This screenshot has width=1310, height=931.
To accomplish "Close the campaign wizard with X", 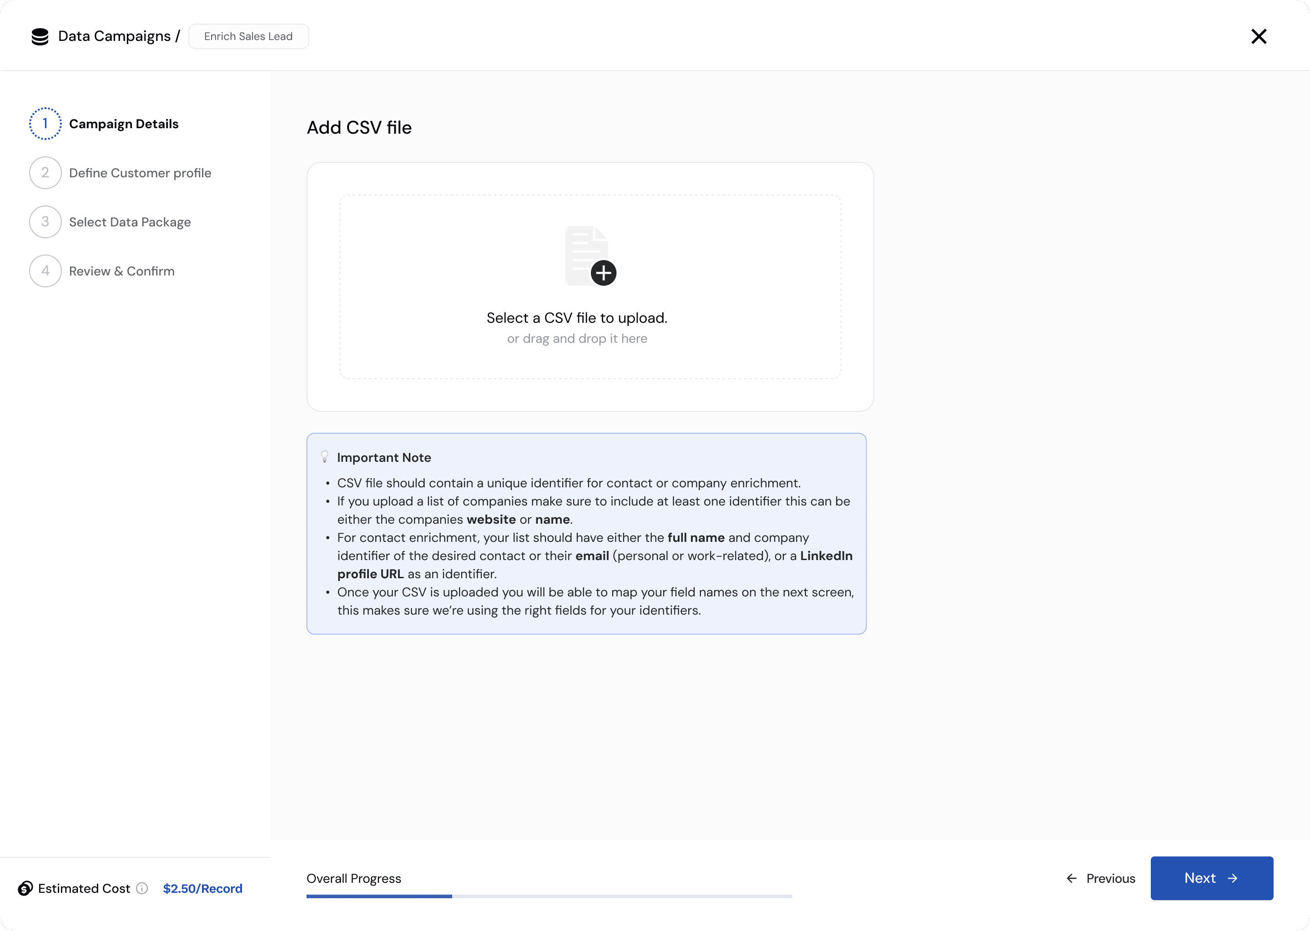I will pos(1259,37).
